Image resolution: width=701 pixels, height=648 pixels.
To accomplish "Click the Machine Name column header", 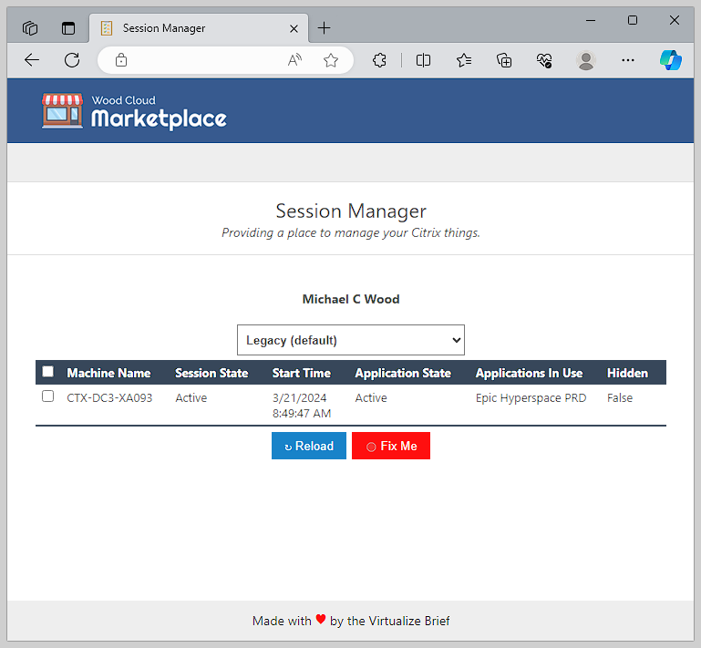I will coord(108,373).
